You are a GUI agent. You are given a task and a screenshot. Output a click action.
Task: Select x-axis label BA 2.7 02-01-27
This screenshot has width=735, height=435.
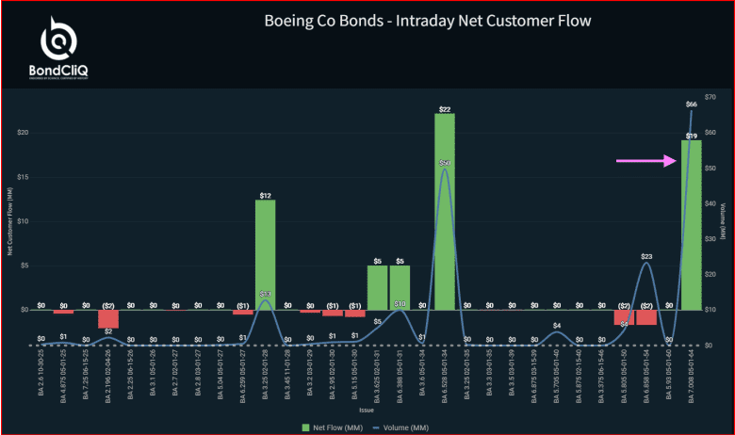click(175, 372)
